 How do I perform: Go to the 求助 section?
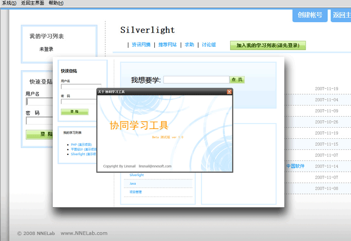pos(189,45)
